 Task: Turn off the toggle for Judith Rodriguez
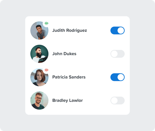118,30
